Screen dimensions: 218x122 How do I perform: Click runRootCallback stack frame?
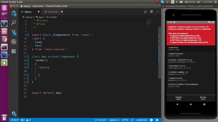click(x=191, y=55)
